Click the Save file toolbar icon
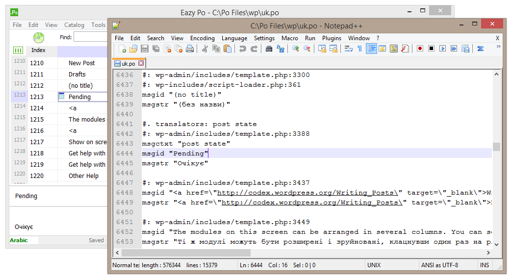This screenshot has height=278, width=511. pos(145,49)
